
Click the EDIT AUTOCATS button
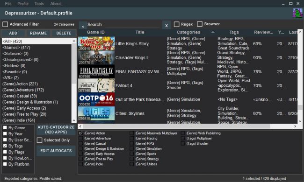coord(56,151)
